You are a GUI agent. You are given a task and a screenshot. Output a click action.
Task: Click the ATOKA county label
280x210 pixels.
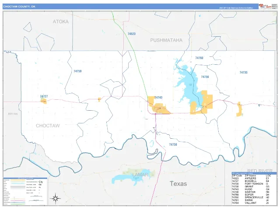pyautogui.click(x=61, y=21)
